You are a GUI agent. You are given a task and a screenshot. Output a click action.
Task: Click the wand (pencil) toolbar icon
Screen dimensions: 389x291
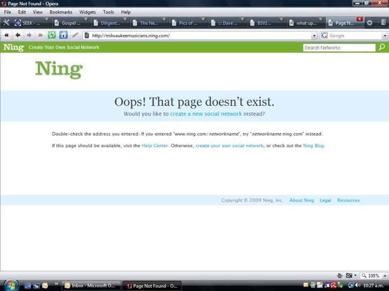coord(75,35)
